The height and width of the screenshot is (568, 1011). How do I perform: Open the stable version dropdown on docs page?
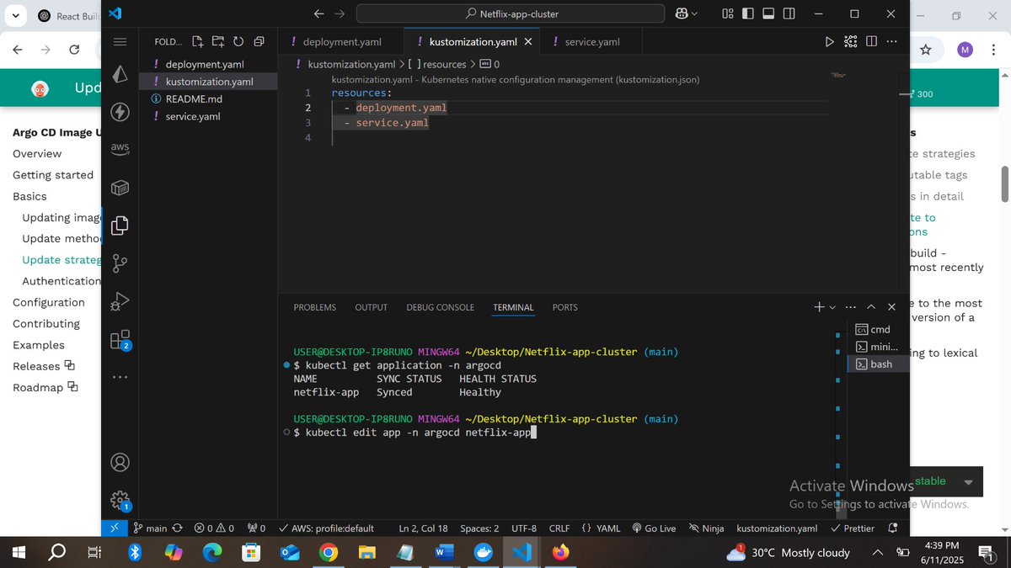pyautogui.click(x=968, y=482)
